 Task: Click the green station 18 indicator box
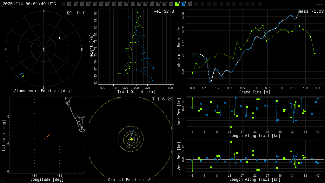[177, 4]
